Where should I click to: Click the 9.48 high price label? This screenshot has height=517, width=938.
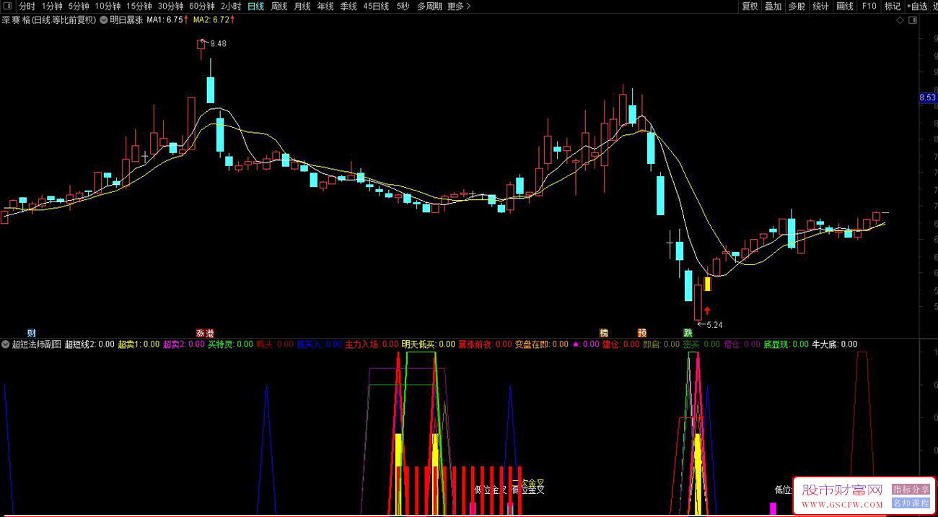click(218, 43)
